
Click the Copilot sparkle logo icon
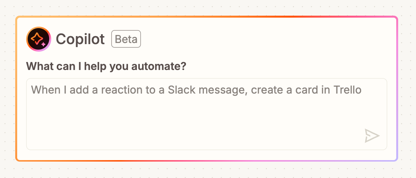[38, 39]
